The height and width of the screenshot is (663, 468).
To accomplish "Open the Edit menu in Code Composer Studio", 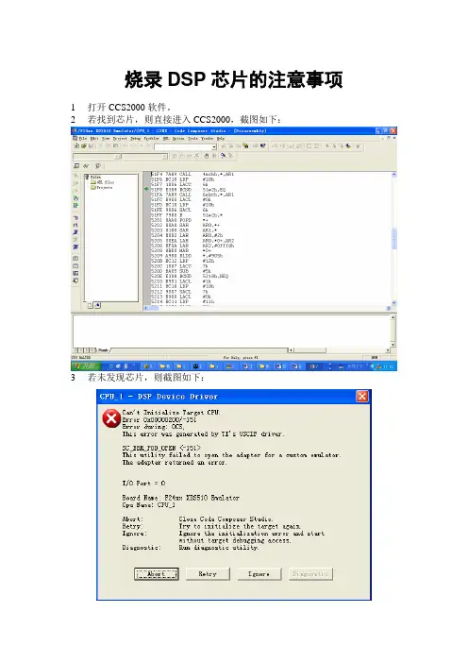I will (x=93, y=138).
